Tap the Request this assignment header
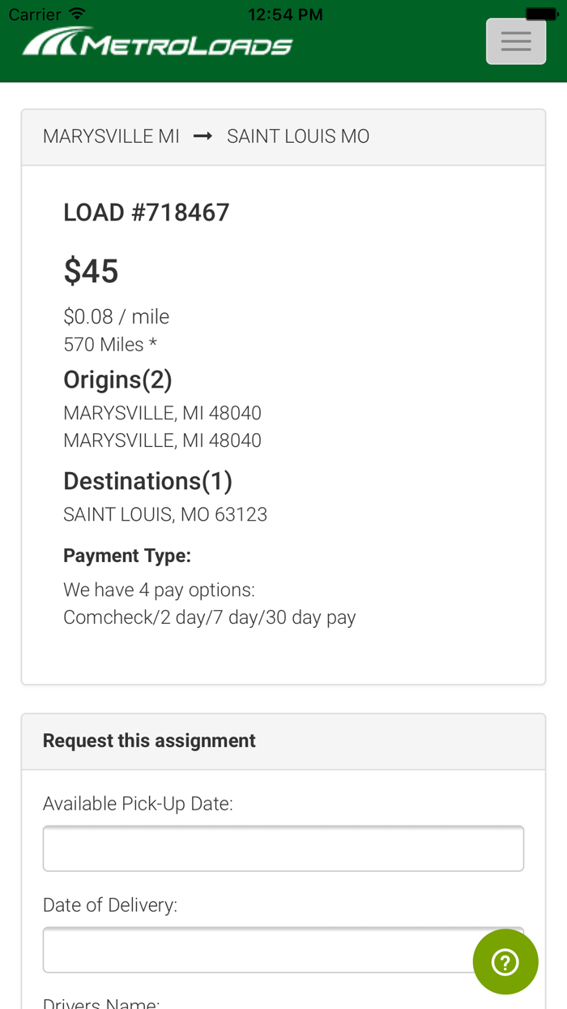 [x=149, y=741]
